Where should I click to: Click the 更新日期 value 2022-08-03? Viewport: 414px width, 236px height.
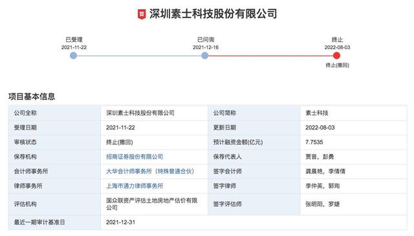point(320,127)
